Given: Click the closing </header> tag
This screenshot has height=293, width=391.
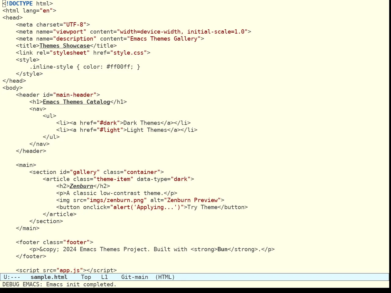Looking at the screenshot, I should tap(31, 151).
